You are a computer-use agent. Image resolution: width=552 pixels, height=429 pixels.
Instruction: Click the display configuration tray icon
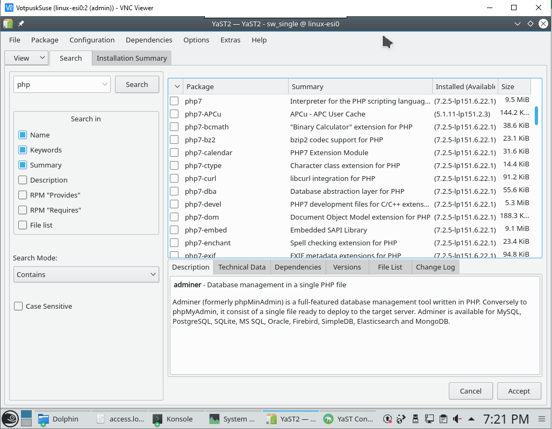(429, 419)
